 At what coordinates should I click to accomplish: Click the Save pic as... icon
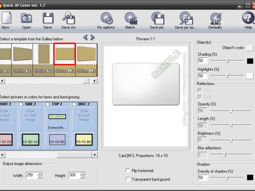click(186, 18)
